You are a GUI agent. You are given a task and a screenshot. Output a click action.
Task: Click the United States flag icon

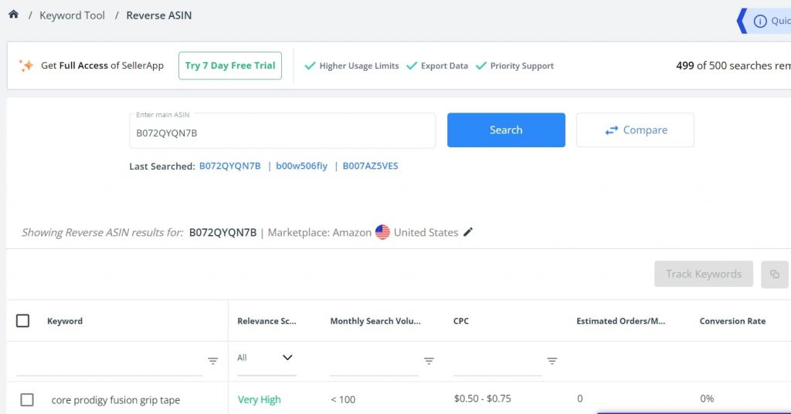pos(382,232)
